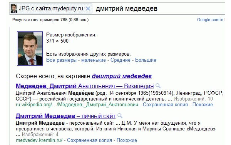Image resolution: width=231 pixels, height=145 pixels.
Task: Open the best guess link 'дмитрий медведев'
Action: pos(122,76)
